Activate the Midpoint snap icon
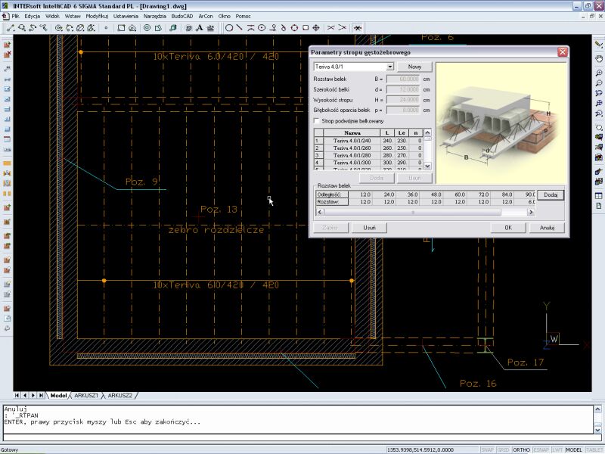 tap(251, 28)
